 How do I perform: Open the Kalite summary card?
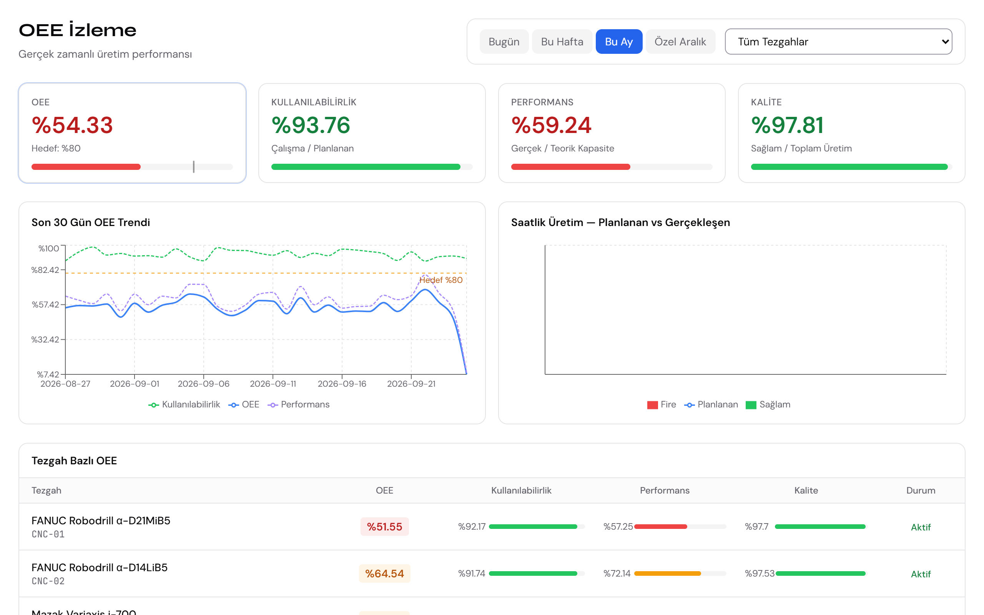coord(851,133)
